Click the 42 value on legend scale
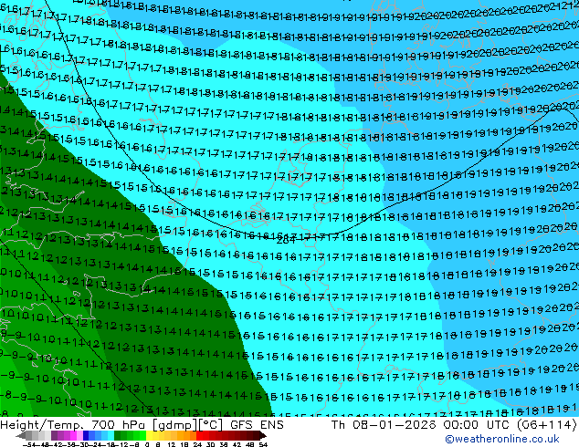This screenshot has width=579, height=447. point(237,445)
